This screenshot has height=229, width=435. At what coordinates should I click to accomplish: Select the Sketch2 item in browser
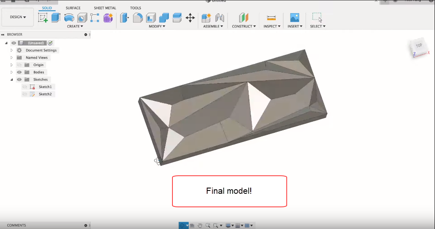(45, 94)
